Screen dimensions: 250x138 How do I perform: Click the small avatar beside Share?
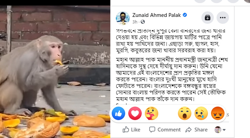pyautogui.click(x=218, y=129)
